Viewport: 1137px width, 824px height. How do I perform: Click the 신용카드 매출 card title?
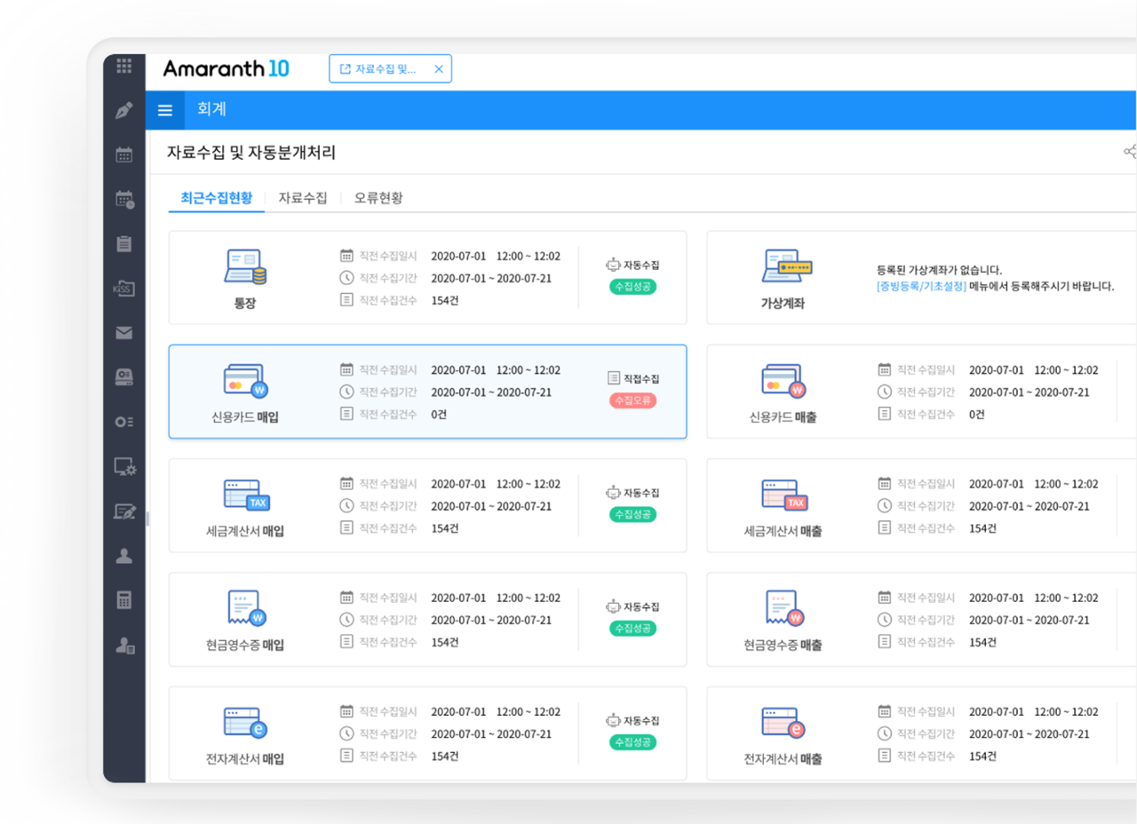(x=783, y=416)
